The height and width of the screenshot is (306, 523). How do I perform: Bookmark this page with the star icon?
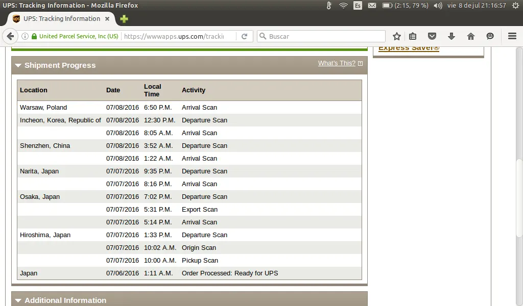[x=396, y=36]
